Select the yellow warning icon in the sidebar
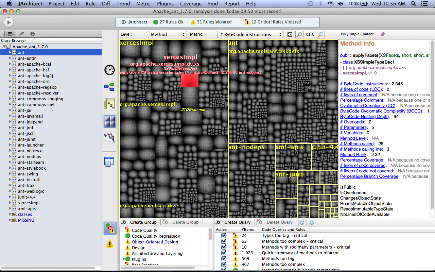 click(x=110, y=243)
